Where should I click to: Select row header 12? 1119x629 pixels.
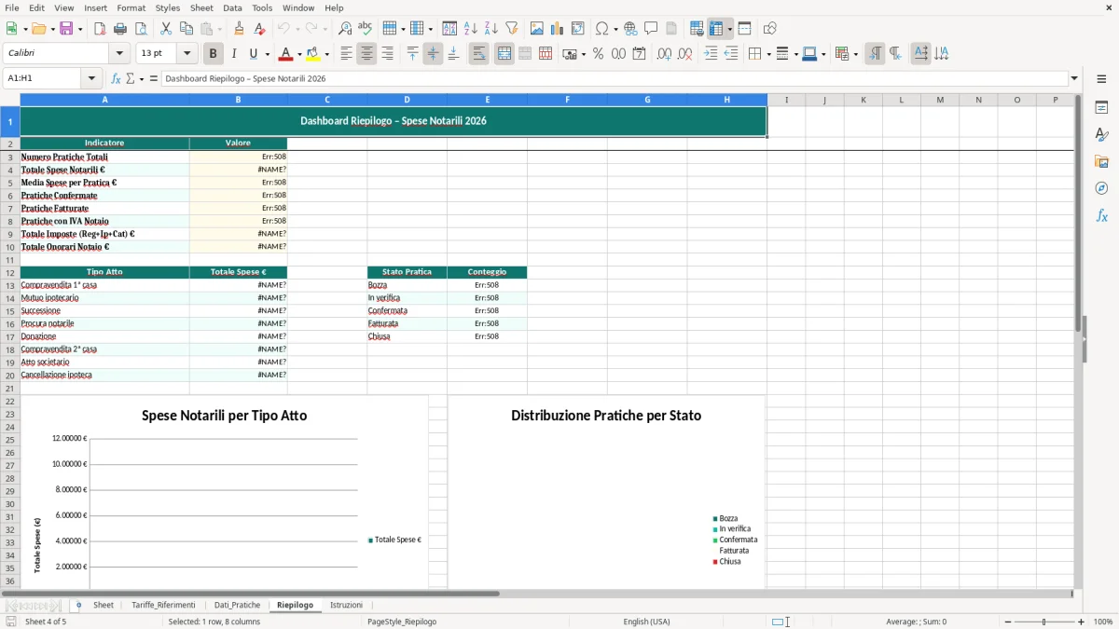pyautogui.click(x=10, y=272)
